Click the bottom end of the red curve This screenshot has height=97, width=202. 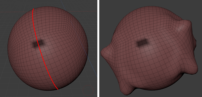click(x=58, y=89)
